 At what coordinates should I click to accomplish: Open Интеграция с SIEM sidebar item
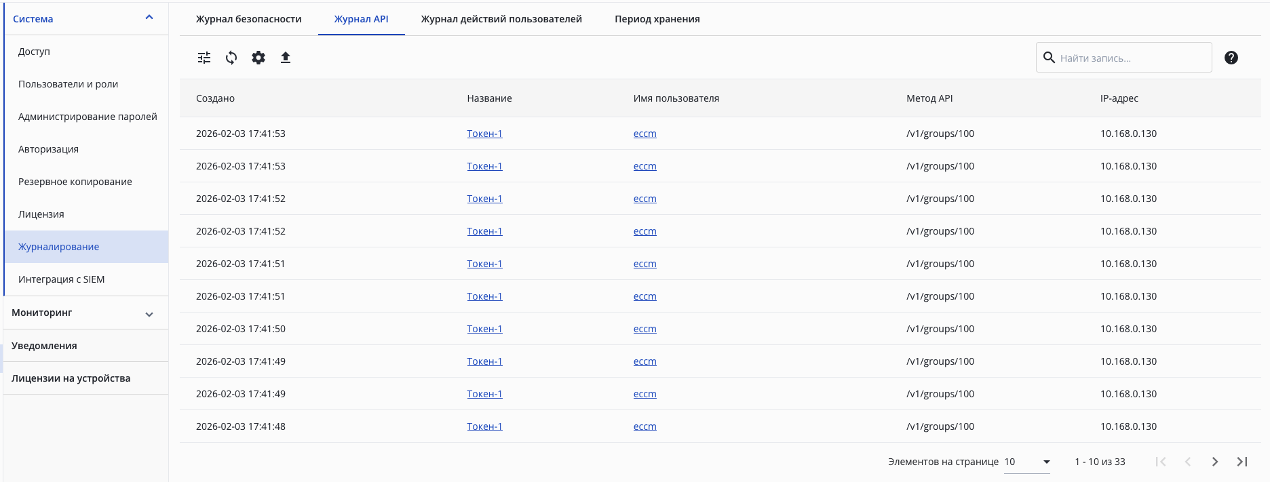click(x=62, y=279)
